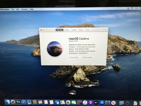The height and width of the screenshot is (106, 141).
Task: Switch to the Overview tab
Action: [60, 30]
